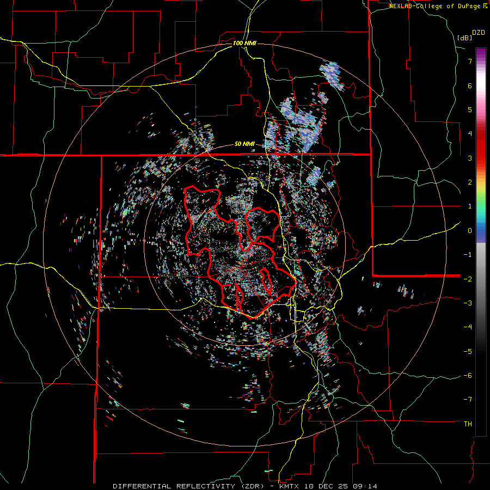The width and height of the screenshot is (490, 490).
Task: Click the 5 value on the scale
Action: [470, 109]
